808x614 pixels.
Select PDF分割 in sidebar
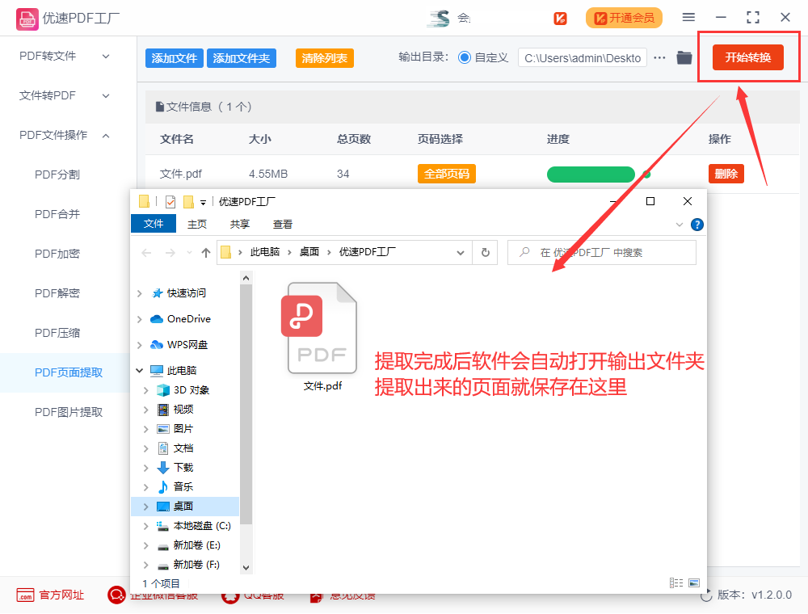click(57, 175)
